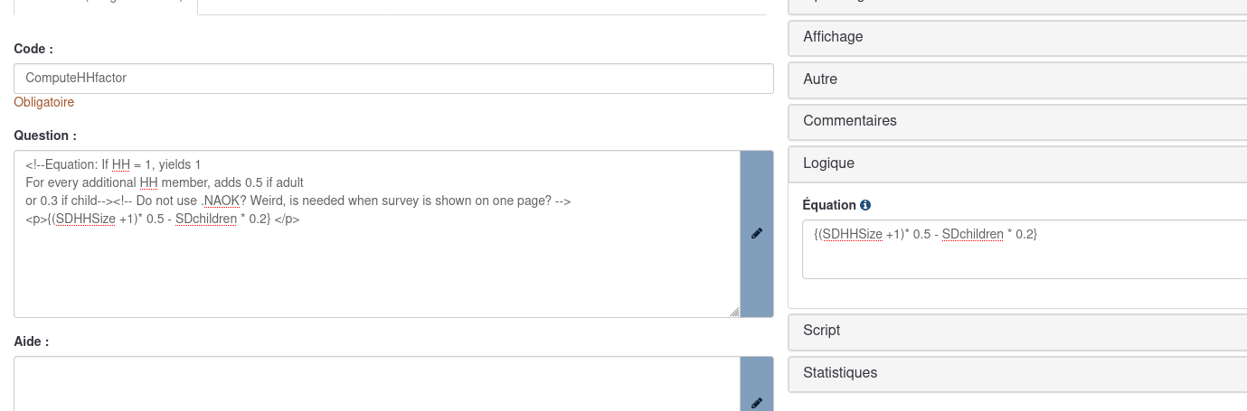Click the Équation label text
Screen dimensions: 1247x411
pyautogui.click(x=829, y=205)
